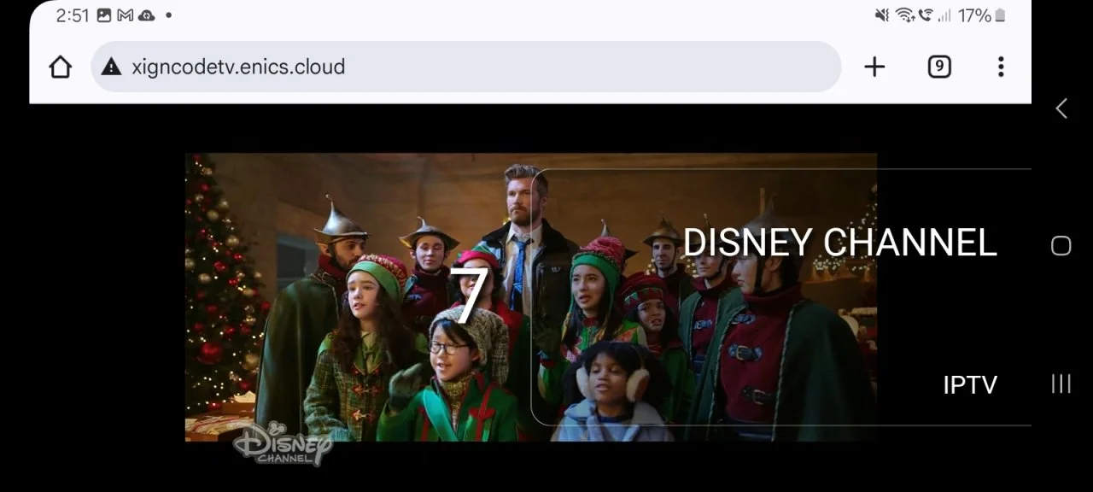
Task: Tap the gallery image notification icon
Action: [104, 15]
